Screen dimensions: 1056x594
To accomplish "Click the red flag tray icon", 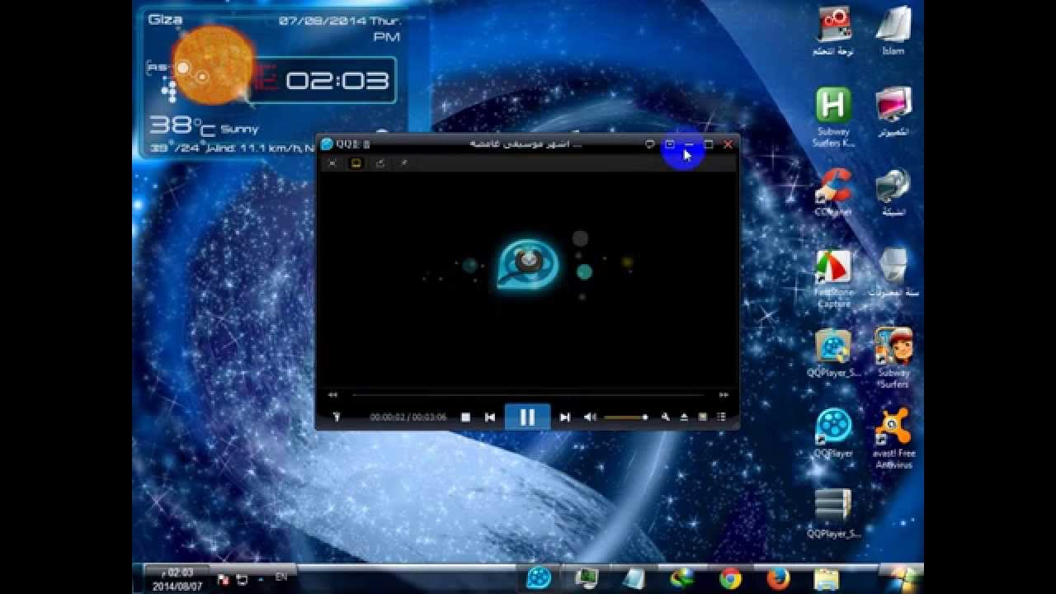I will pos(223,580).
